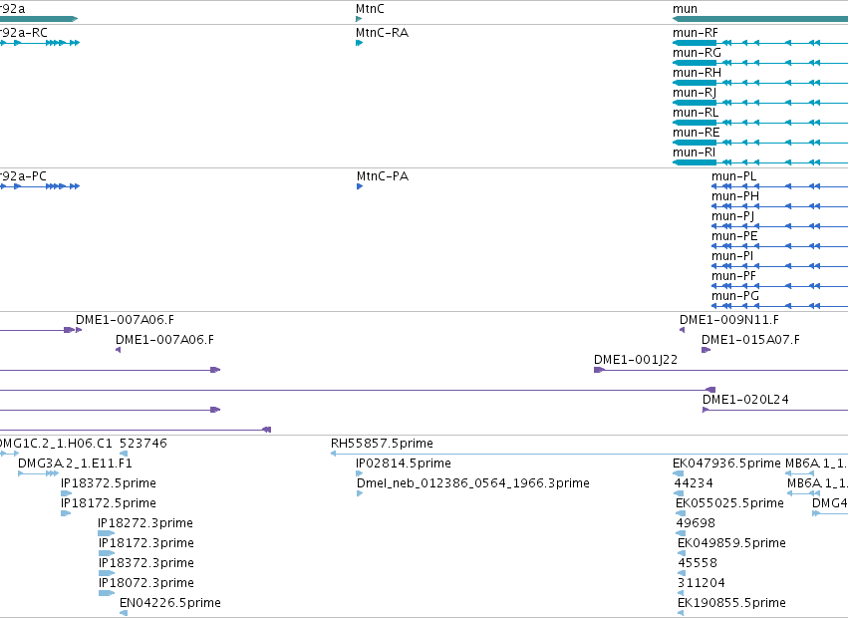848x618 pixels.
Task: Pick the IP18172.3prime EST label
Action: (x=146, y=543)
